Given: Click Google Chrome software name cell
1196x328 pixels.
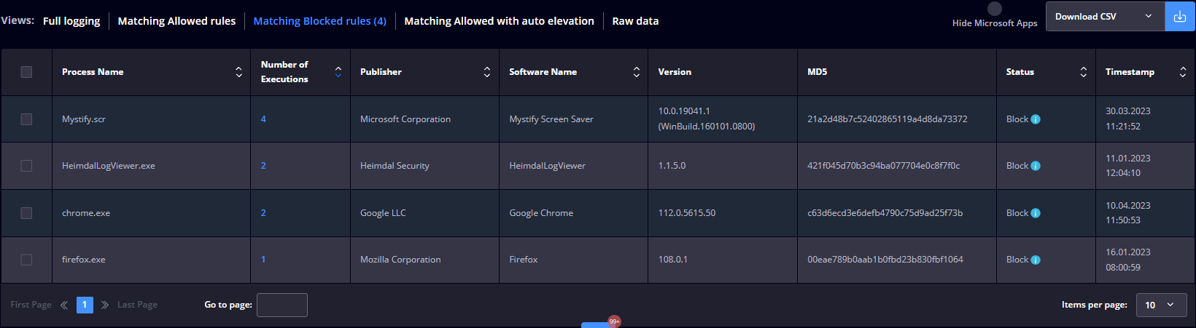Looking at the screenshot, I should coord(541,213).
